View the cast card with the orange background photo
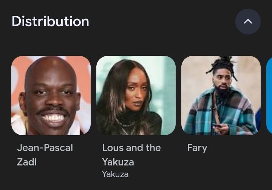This screenshot has width=272, height=190. 51,96
